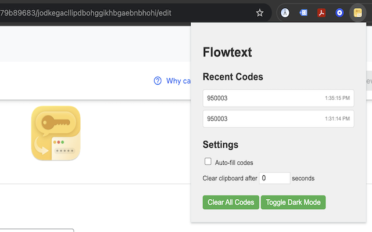The width and height of the screenshot is (372, 232).
Task: Enable the Auto-fill codes checkbox
Action: [x=208, y=161]
